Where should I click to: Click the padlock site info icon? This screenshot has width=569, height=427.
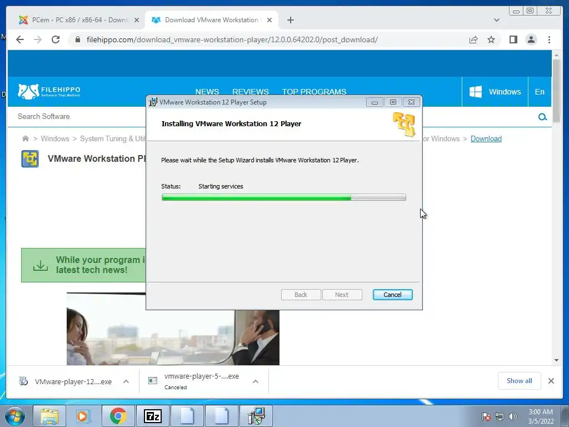tap(77, 39)
